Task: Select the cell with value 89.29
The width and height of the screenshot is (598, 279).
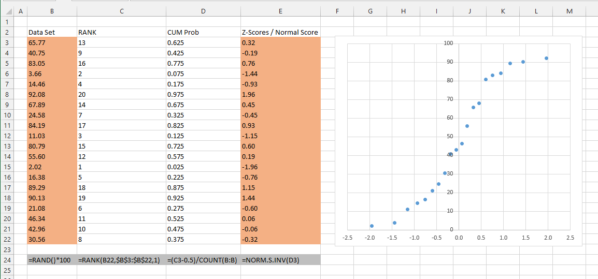Action: pyautogui.click(x=52, y=187)
